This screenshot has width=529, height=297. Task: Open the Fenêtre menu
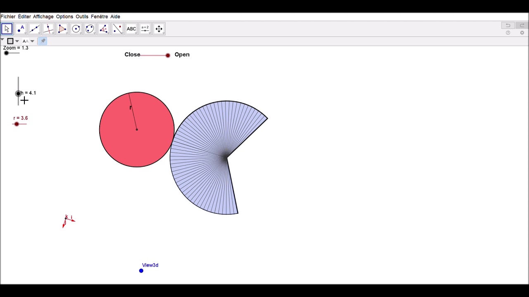[x=99, y=16]
